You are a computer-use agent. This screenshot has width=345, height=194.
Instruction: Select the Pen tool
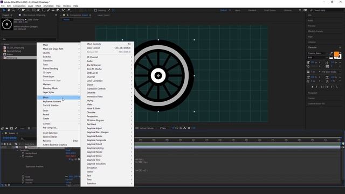[38, 10]
